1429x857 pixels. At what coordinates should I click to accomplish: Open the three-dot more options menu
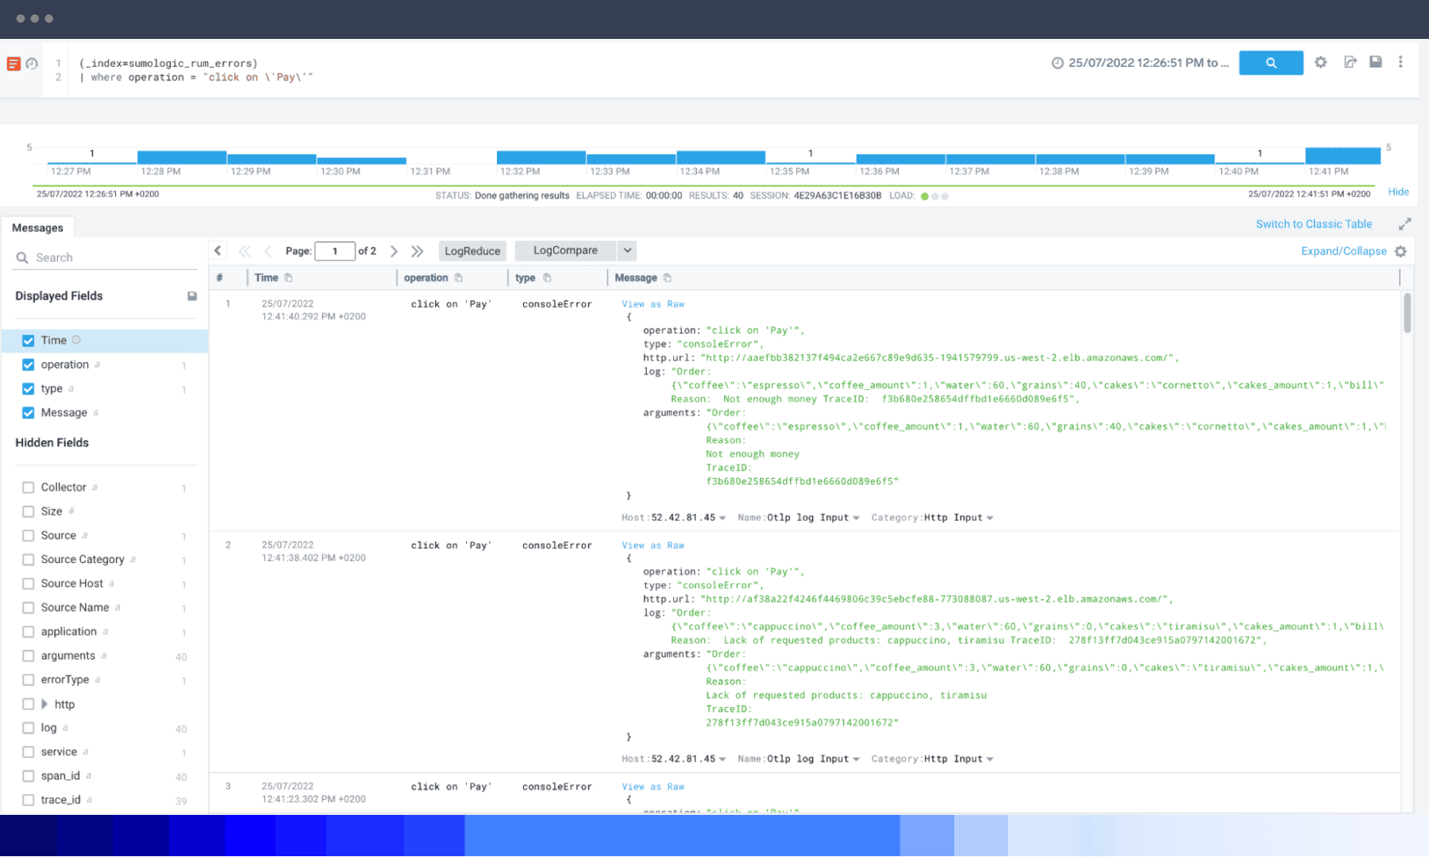pyautogui.click(x=1400, y=62)
